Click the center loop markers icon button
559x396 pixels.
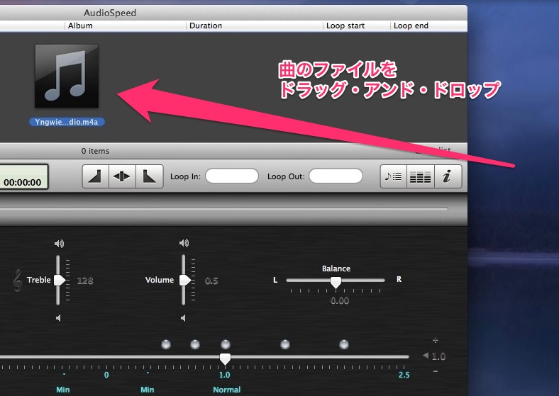coord(122,176)
